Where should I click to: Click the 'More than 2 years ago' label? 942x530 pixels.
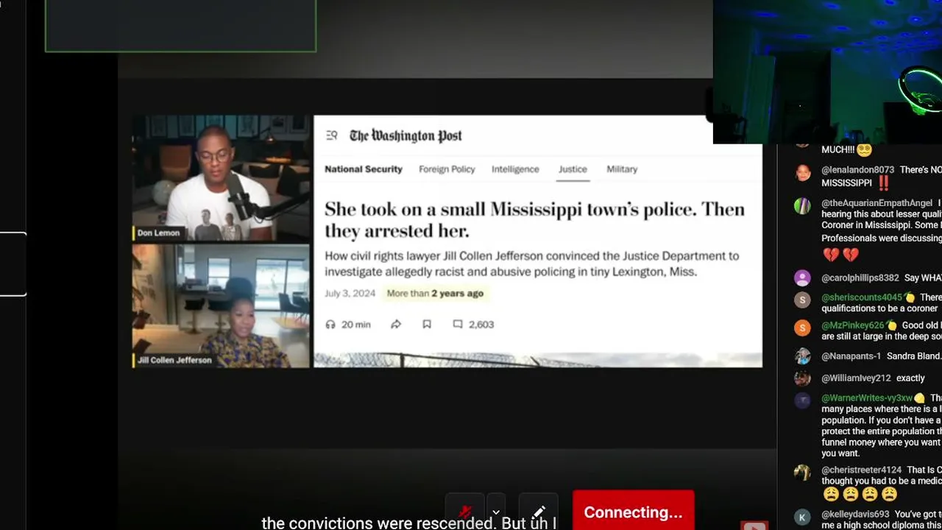coord(435,293)
